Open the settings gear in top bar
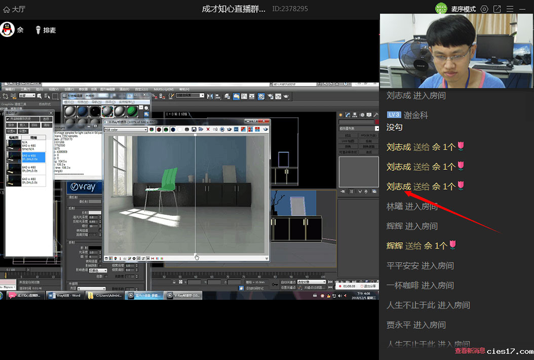Image resolution: width=534 pixels, height=360 pixels. click(x=484, y=9)
